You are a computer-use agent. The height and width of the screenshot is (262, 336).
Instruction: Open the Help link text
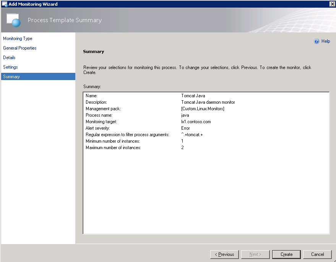tap(326, 41)
